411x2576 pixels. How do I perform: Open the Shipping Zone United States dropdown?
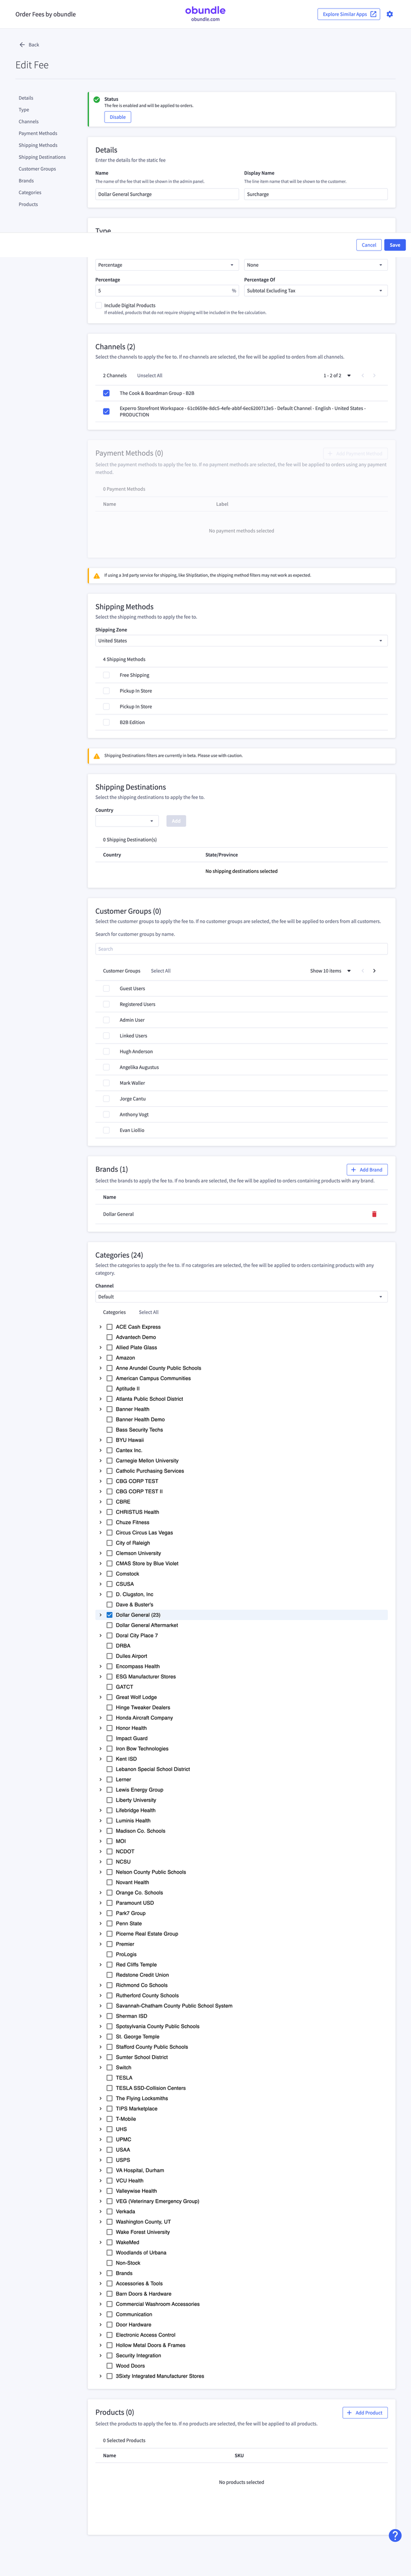pos(241,641)
